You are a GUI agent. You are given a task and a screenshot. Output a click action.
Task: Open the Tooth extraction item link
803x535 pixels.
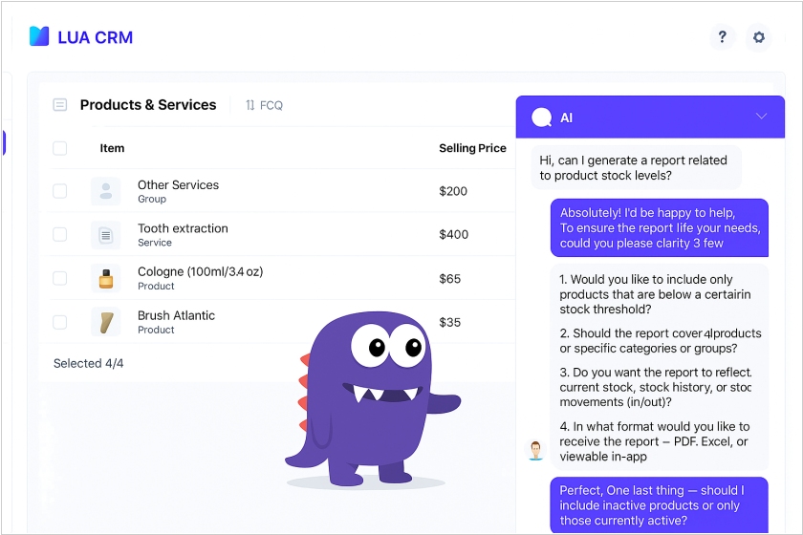[x=183, y=228]
